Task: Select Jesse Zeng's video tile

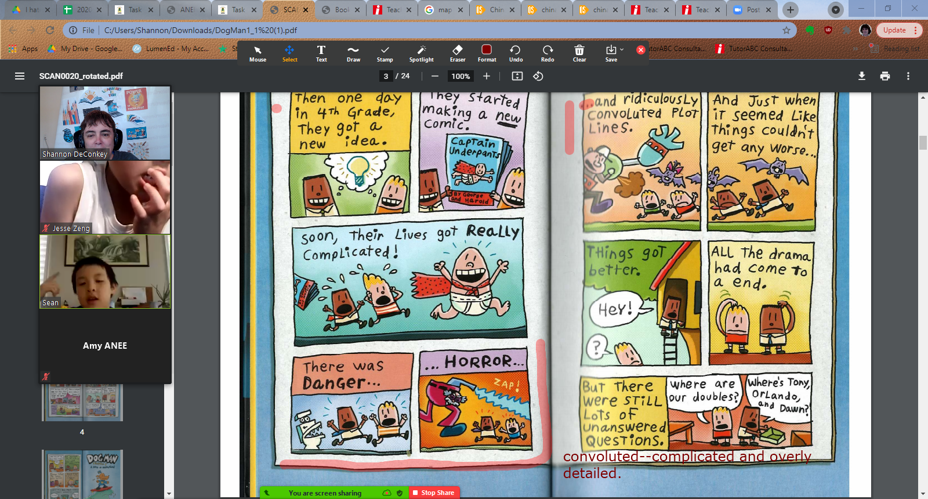Action: click(x=105, y=197)
